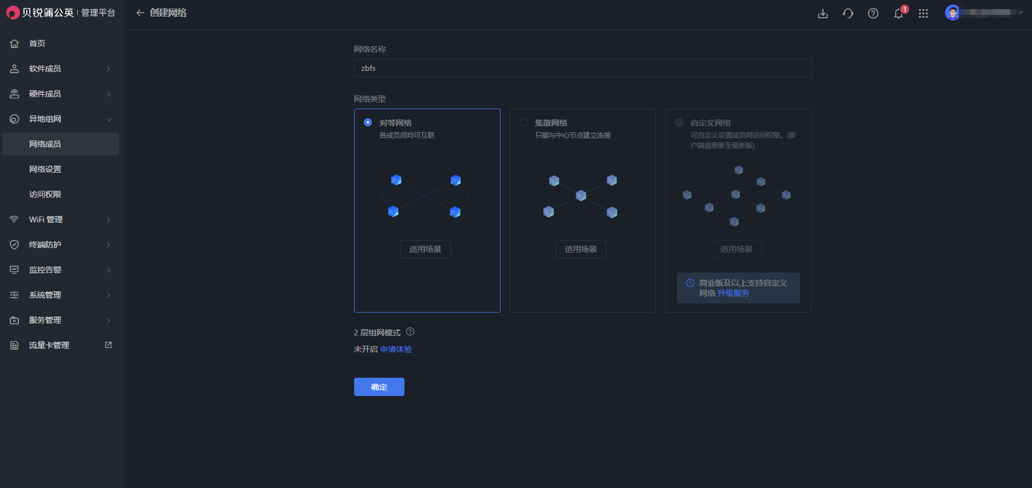This screenshot has height=488, width=1032.
Task: Select the 自定义网络 radio option
Action: tap(679, 122)
